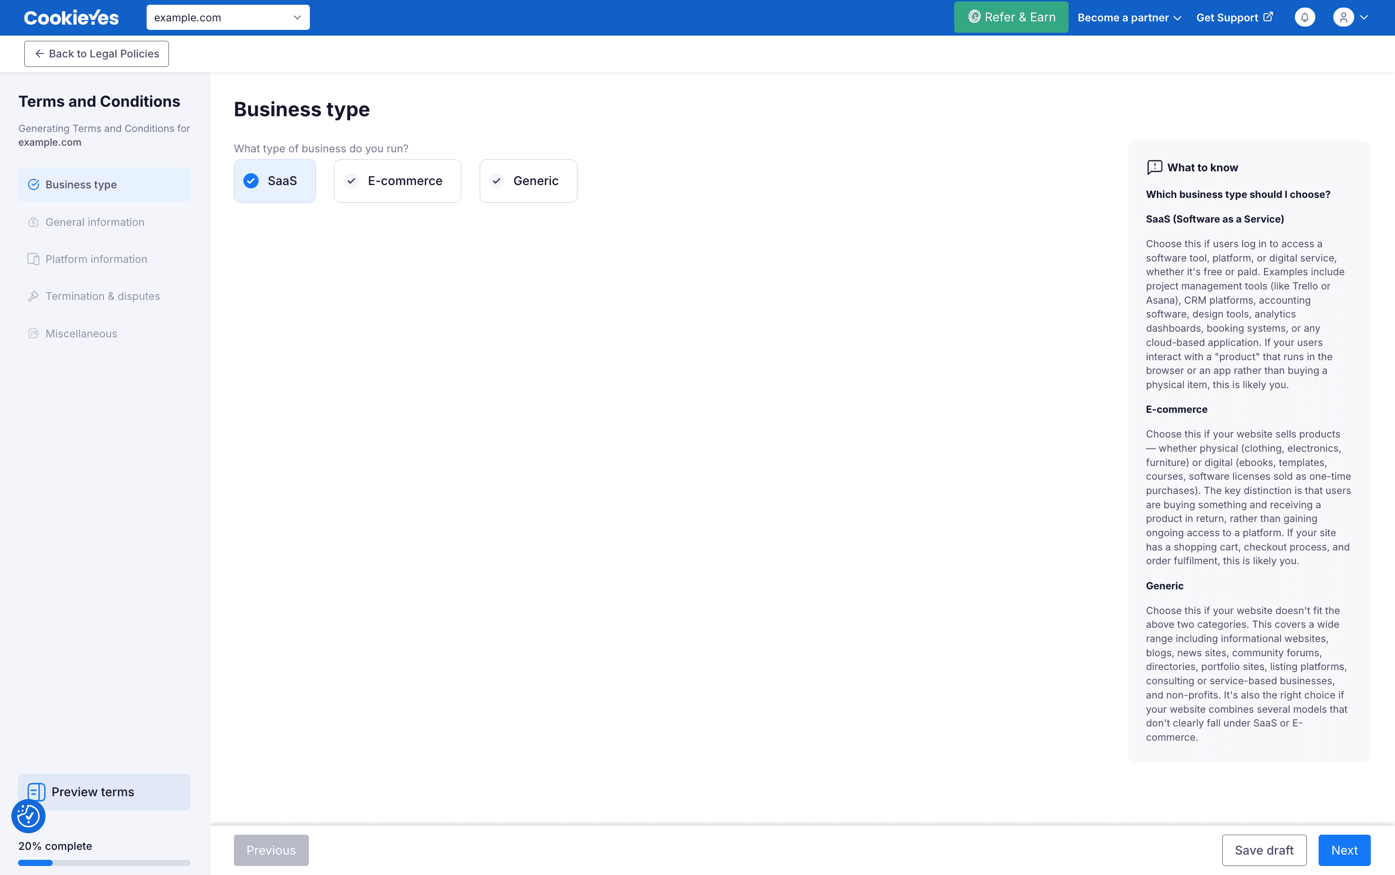Click the Save draft button
This screenshot has height=875, width=1395.
point(1264,850)
